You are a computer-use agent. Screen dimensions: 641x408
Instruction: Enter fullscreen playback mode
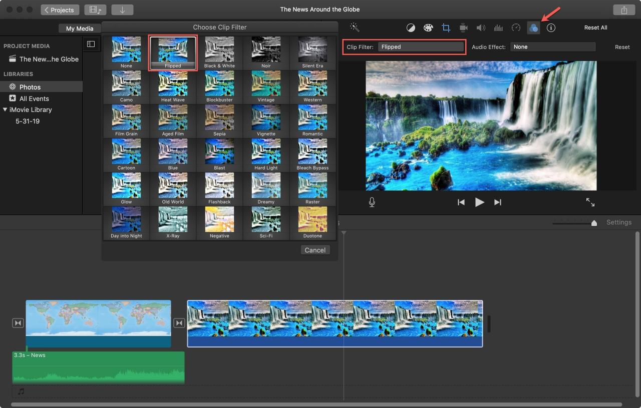(590, 202)
